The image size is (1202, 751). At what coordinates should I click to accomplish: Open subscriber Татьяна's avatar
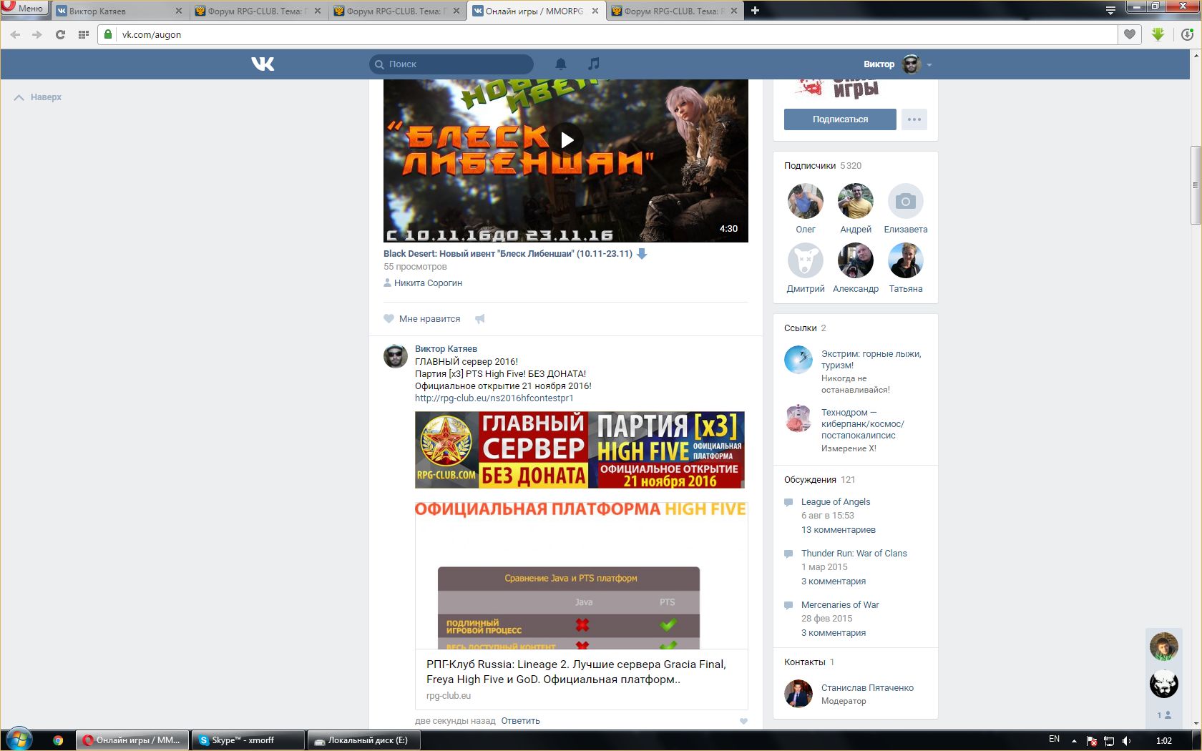(x=906, y=260)
